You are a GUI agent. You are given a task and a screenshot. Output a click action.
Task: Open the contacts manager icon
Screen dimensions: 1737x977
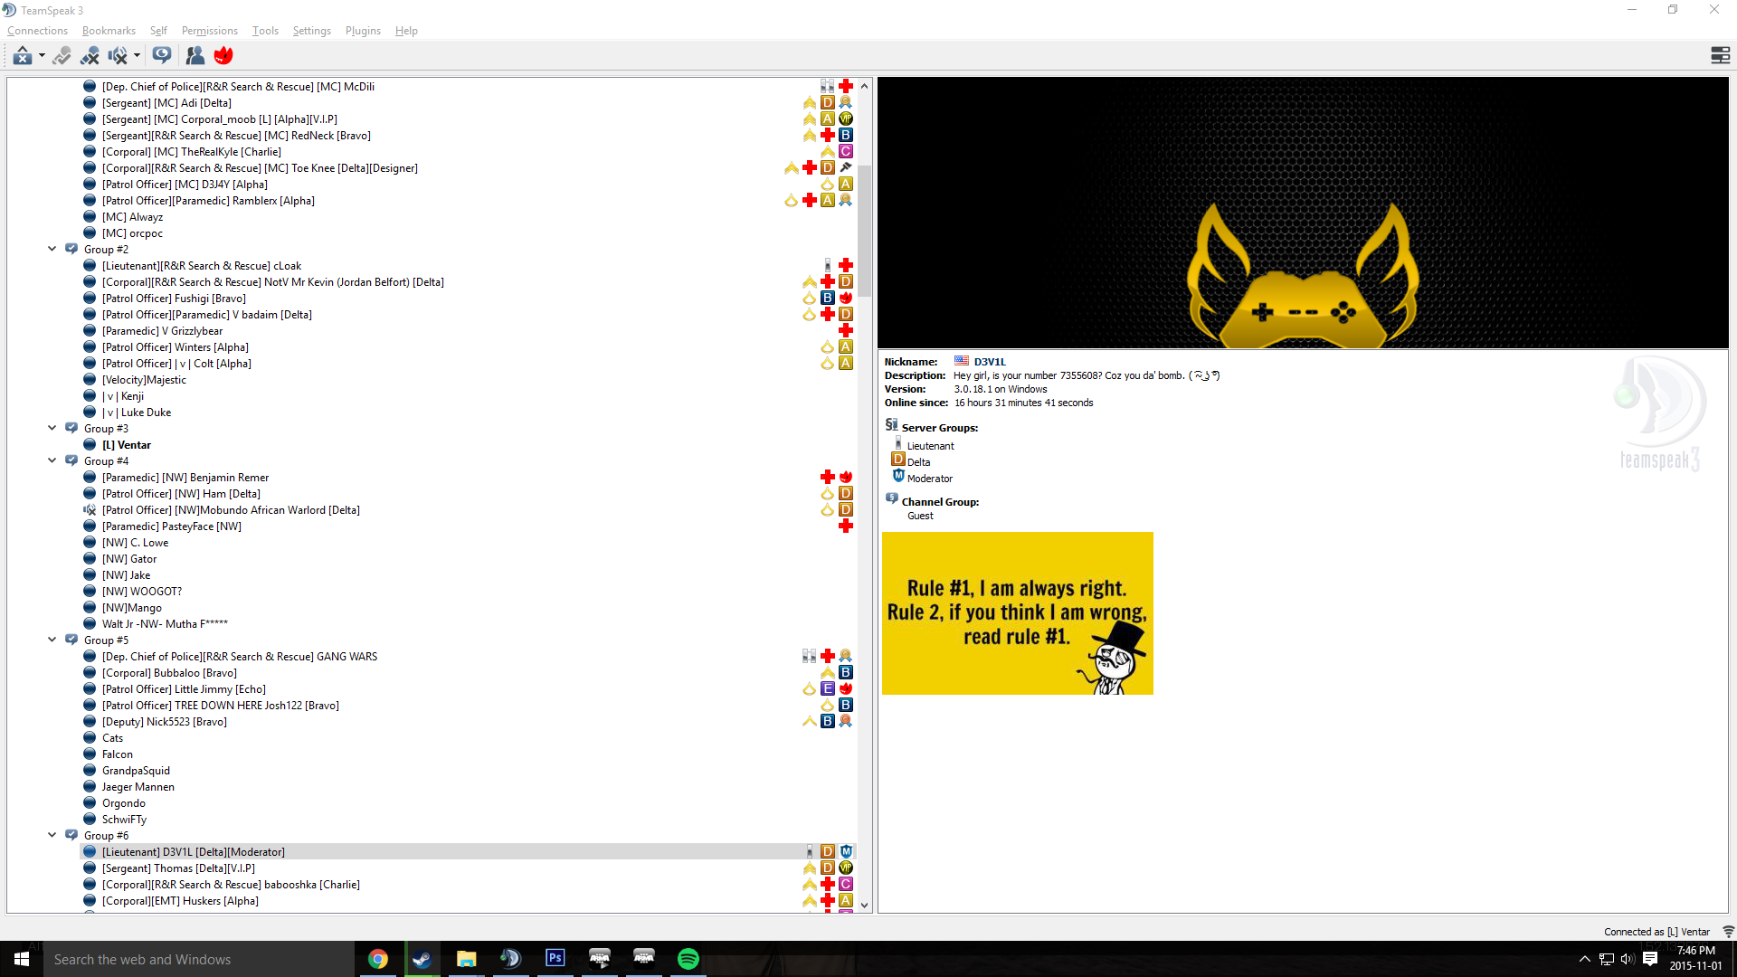coord(195,56)
